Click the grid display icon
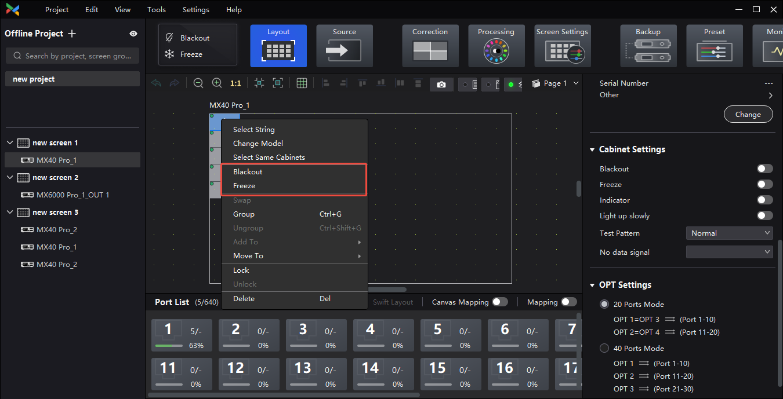 [x=302, y=83]
